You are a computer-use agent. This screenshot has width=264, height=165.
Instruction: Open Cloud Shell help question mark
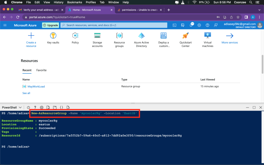tap(35, 108)
